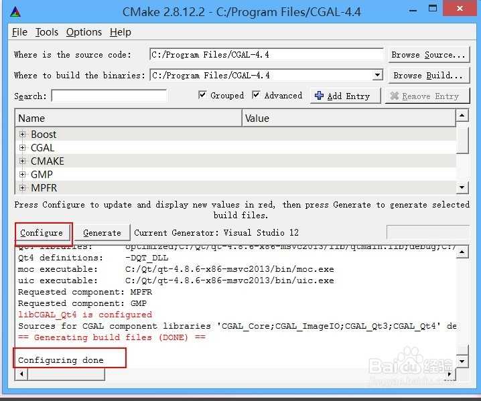Click 'Configuring done' log line
The height and width of the screenshot is (401, 481).
point(61,360)
